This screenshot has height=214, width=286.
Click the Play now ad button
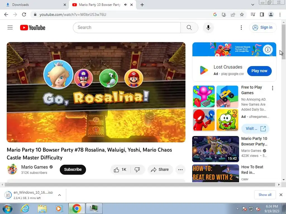(259, 71)
